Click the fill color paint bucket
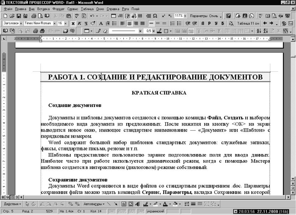The height and width of the screenshot is (215, 296). click(x=175, y=204)
